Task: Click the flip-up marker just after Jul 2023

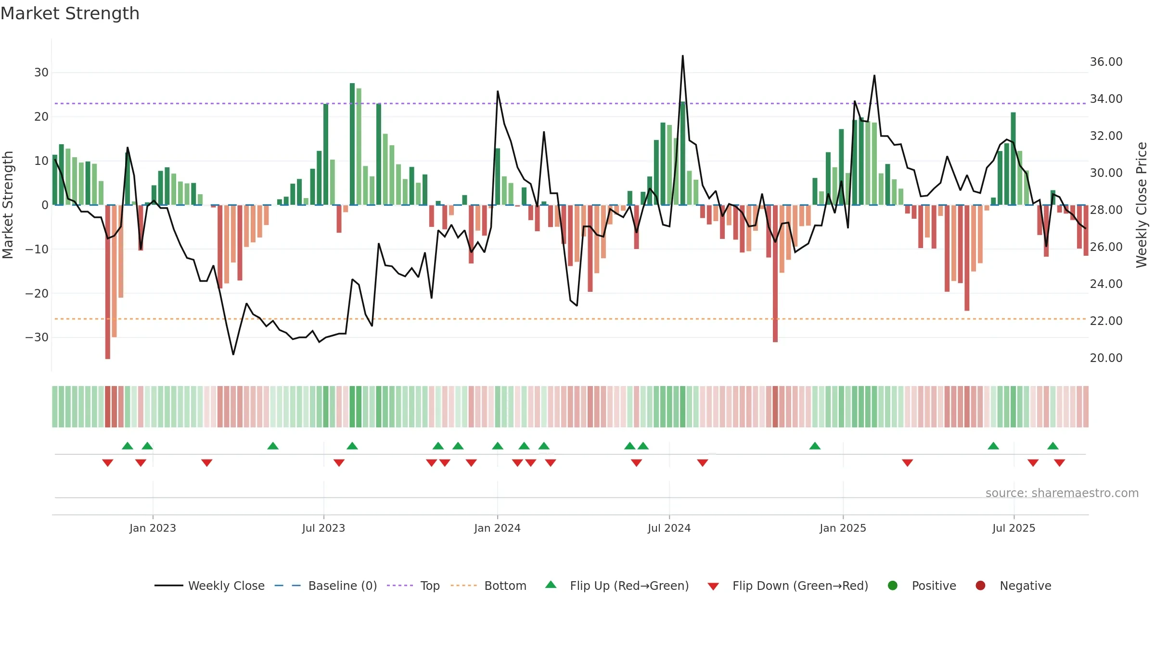Action: [352, 446]
